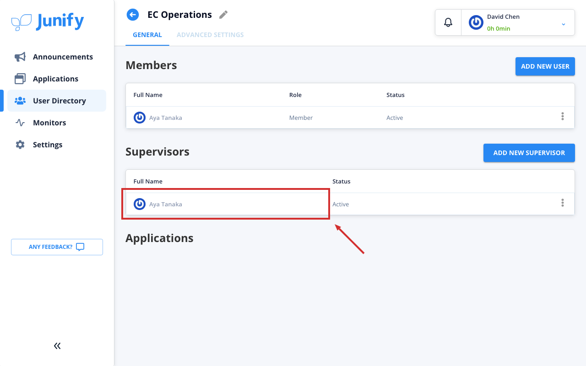The height and width of the screenshot is (366, 586).
Task: Switch to the General tab
Action: [147, 35]
